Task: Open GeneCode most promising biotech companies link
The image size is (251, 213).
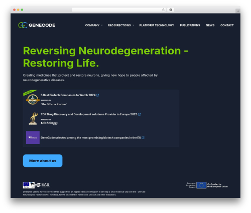Action: tap(91, 137)
